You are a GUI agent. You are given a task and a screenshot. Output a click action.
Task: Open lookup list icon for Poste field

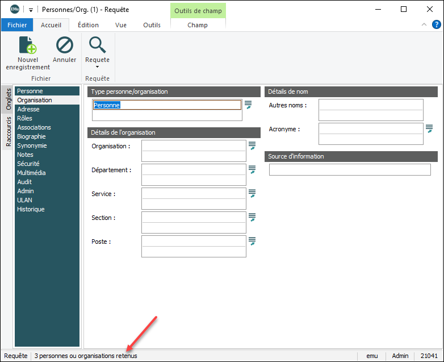pos(252,242)
